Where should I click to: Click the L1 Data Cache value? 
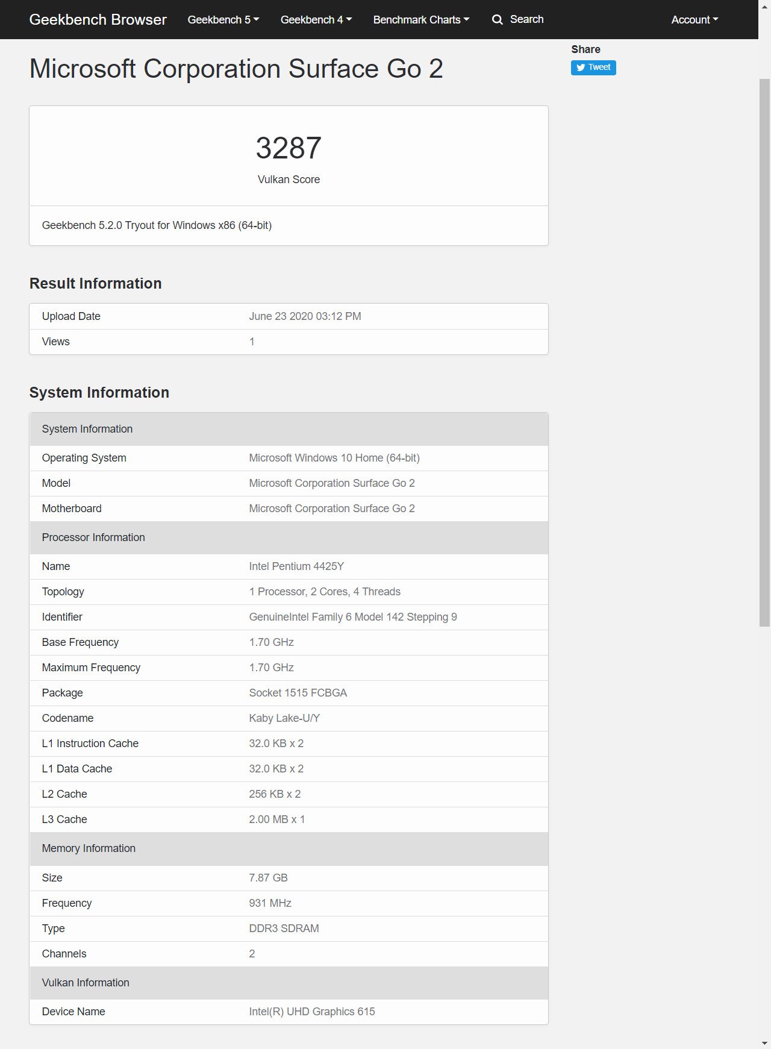pos(276,769)
